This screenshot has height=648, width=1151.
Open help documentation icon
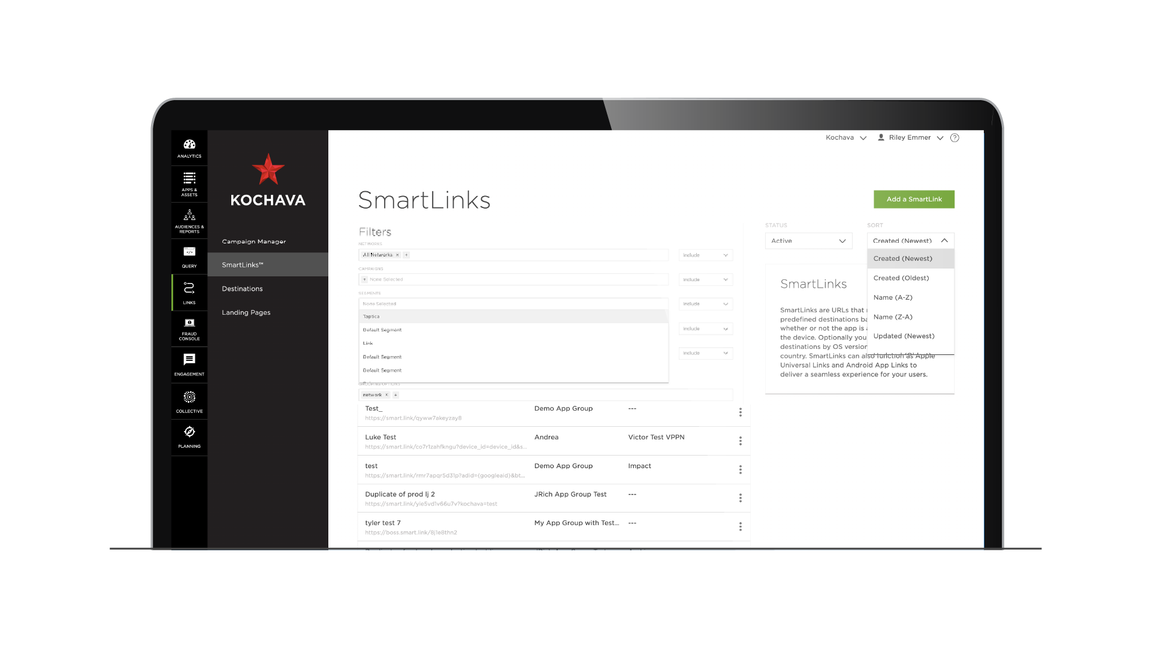click(x=955, y=138)
